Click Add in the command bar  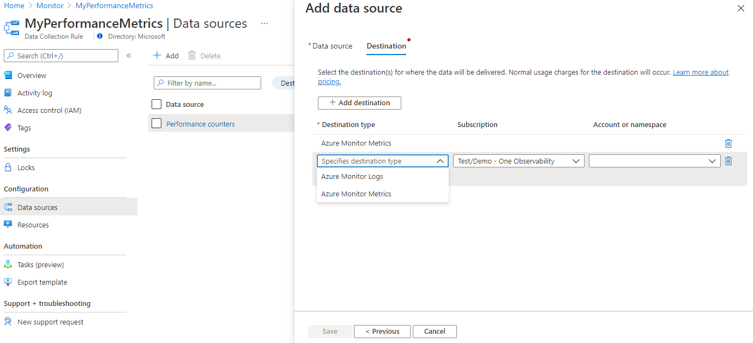coord(166,56)
